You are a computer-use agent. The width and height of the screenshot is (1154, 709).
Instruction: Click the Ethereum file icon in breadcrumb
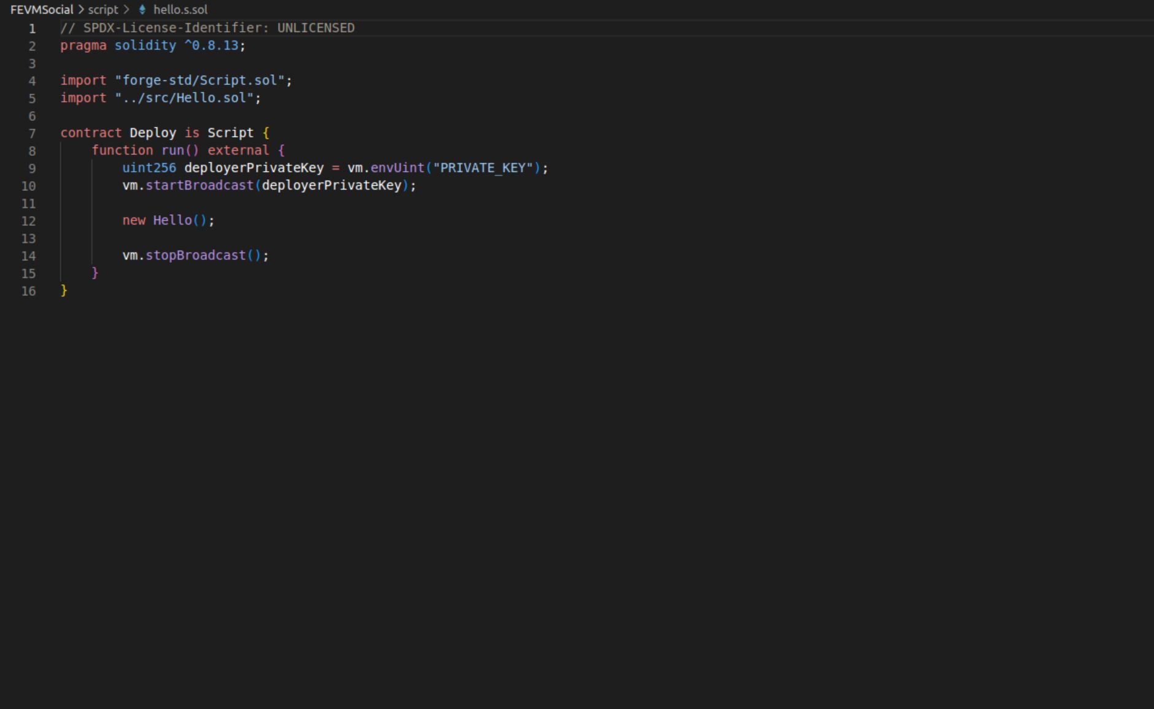coord(142,10)
